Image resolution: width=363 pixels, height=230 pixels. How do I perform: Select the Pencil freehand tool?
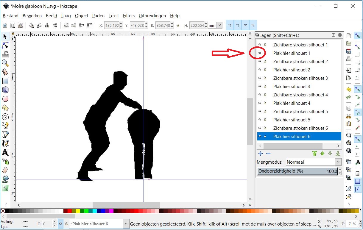click(5, 125)
